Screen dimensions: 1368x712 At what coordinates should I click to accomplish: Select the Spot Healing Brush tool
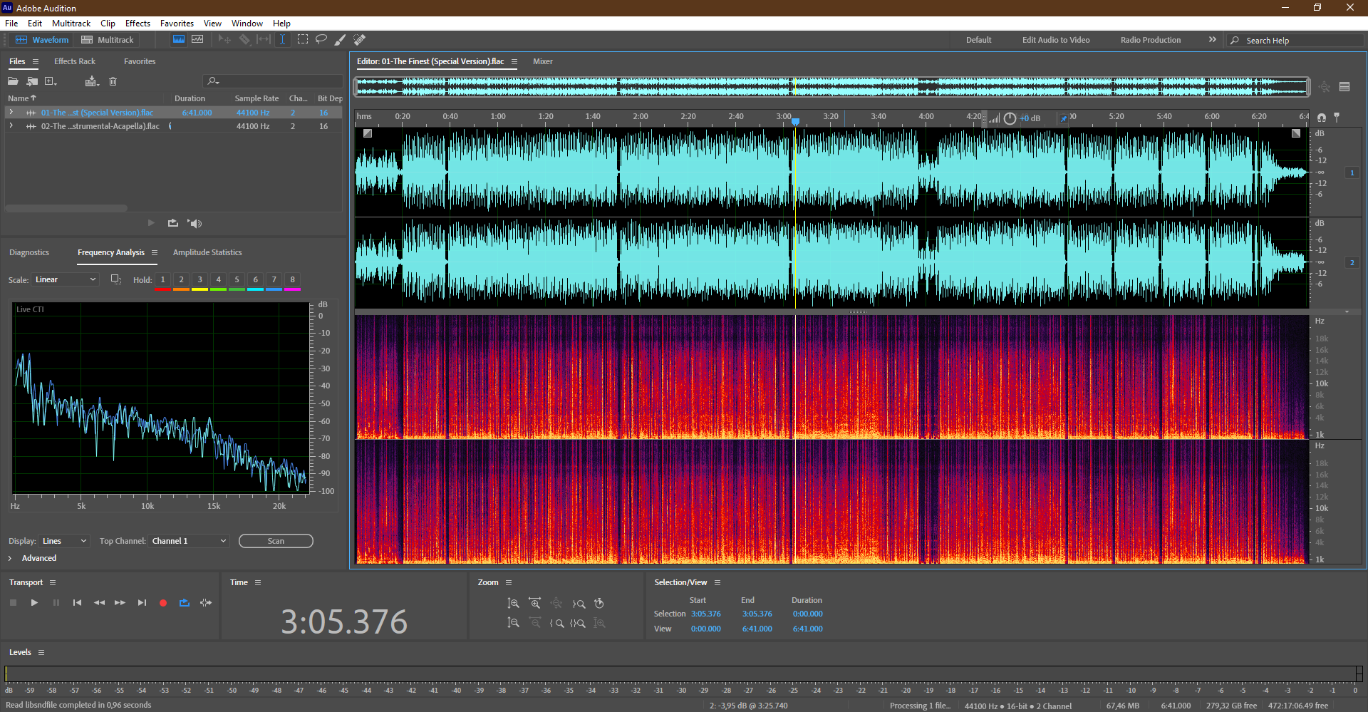360,40
